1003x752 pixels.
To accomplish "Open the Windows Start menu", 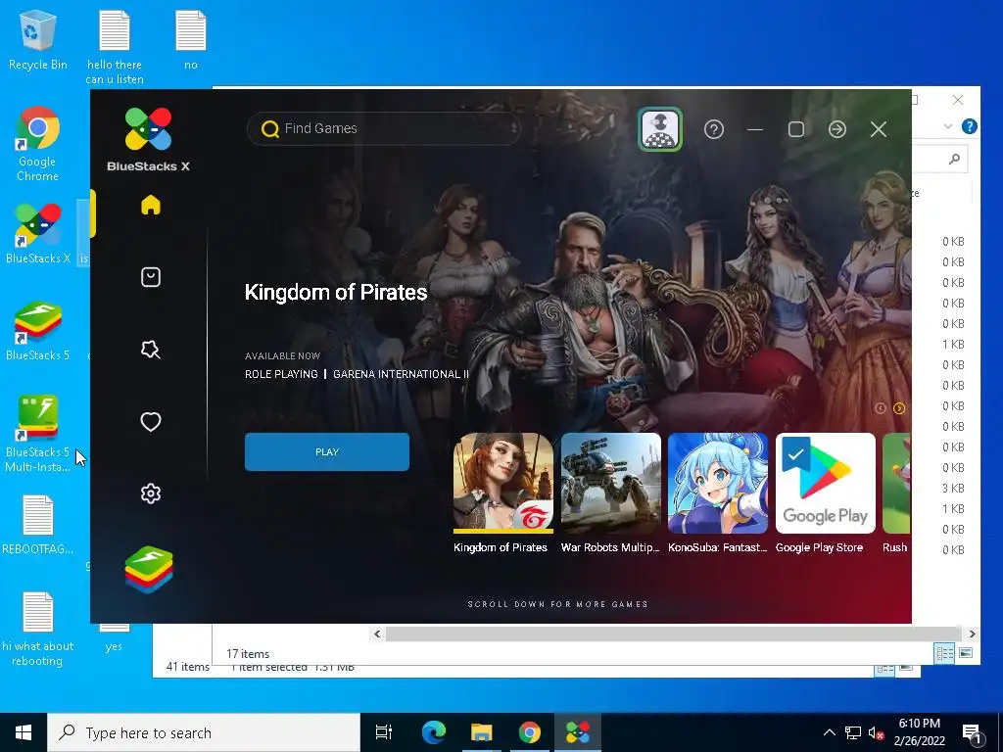I will pos(24,732).
